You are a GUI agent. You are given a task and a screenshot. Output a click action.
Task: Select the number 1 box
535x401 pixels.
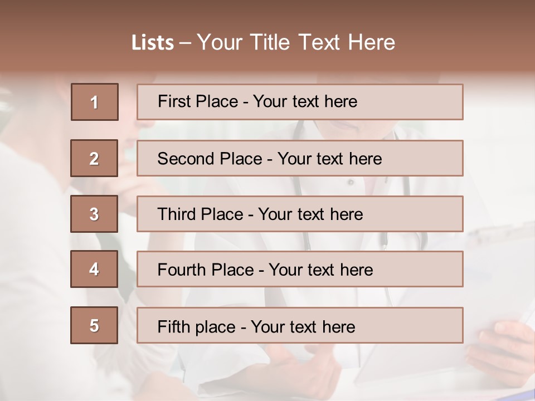[x=95, y=102]
